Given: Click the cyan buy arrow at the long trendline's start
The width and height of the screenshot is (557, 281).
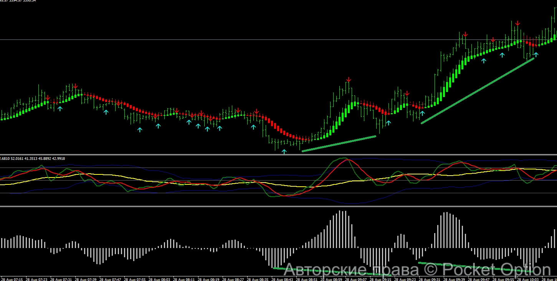Looking at the screenshot, I should [x=422, y=113].
